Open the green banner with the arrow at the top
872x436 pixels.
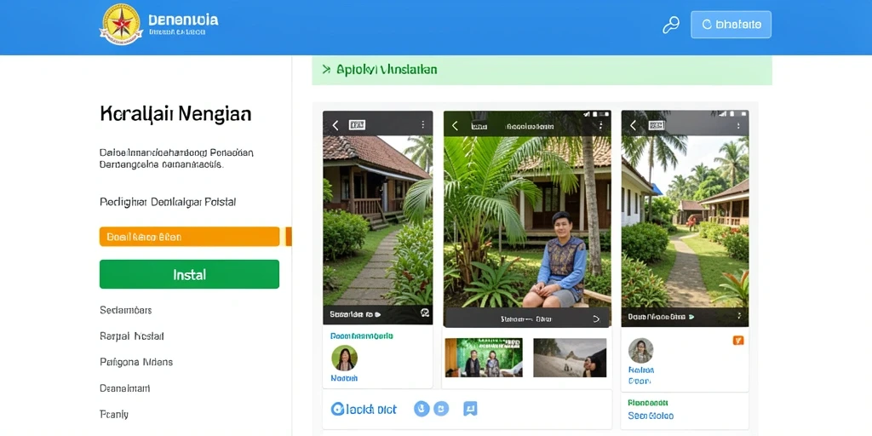542,70
